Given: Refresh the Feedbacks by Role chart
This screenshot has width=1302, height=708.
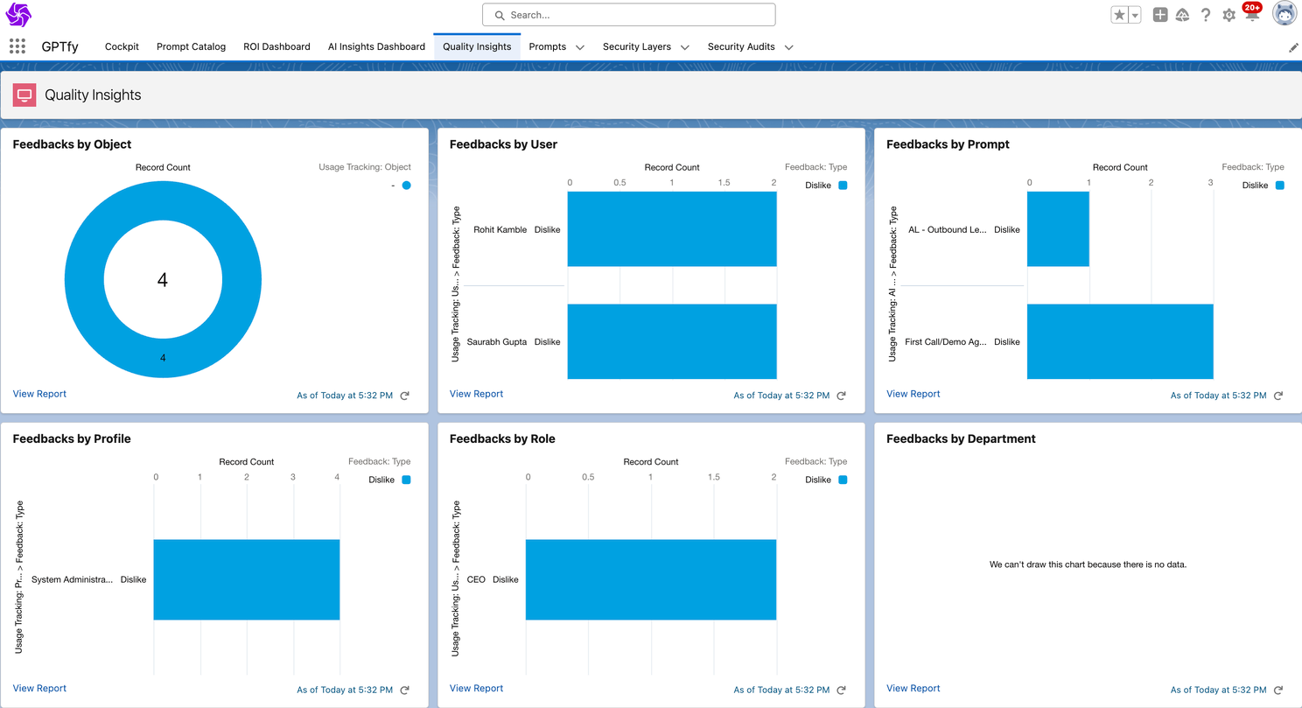Looking at the screenshot, I should tap(841, 690).
